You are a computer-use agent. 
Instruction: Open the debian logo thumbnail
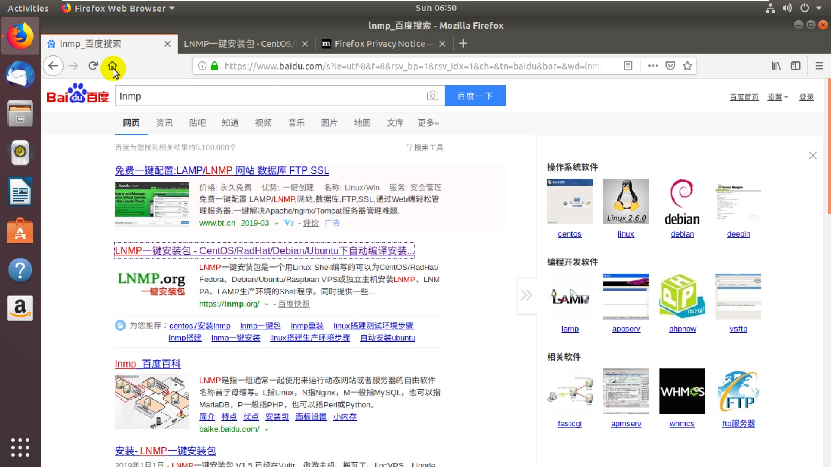click(682, 202)
